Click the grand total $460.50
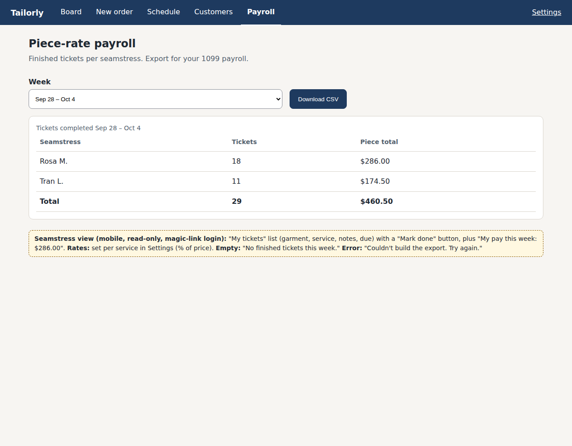Image resolution: width=572 pixels, height=446 pixels. (x=377, y=202)
